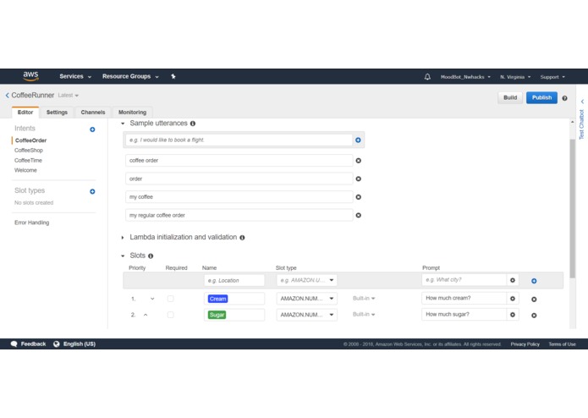
Task: Add a new slot type with plus icon
Action: [x=92, y=191]
